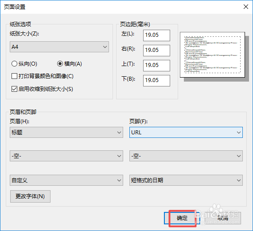Click the 更改字体(N) button
This screenshot has width=253, height=231.
point(30,196)
